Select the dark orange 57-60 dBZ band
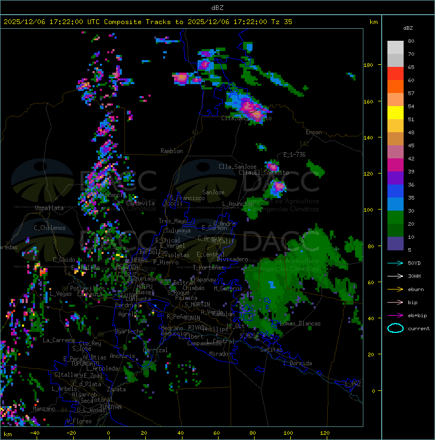The image size is (435, 440). point(395,87)
